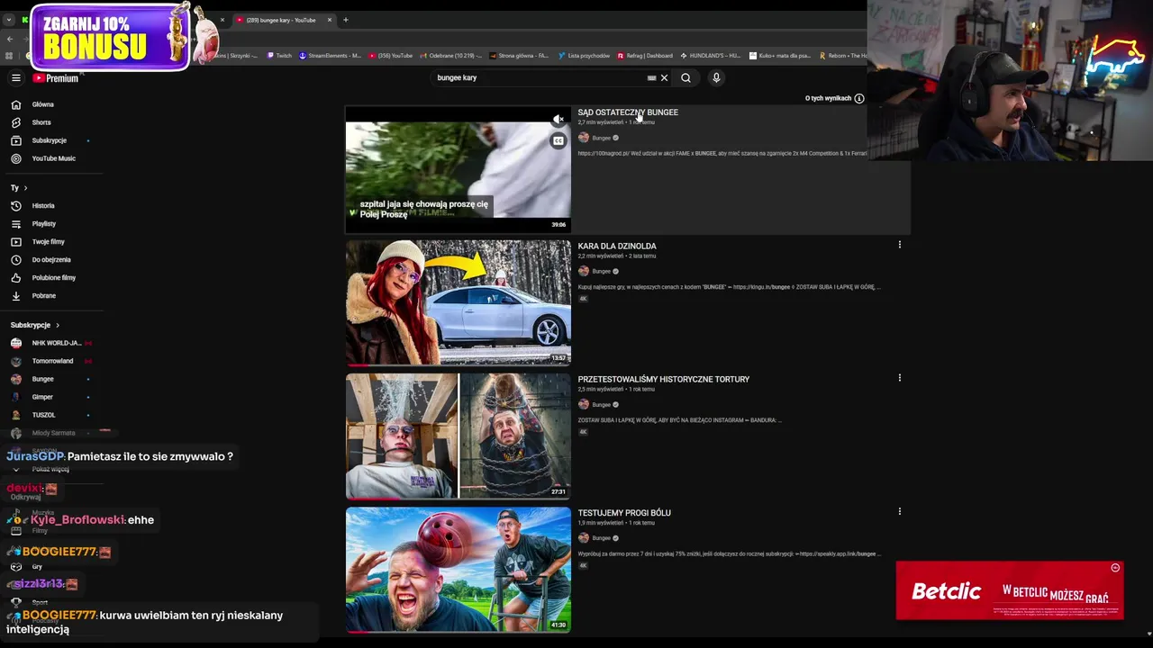Open the browser tab search dropdown arrow

pyautogui.click(x=9, y=20)
